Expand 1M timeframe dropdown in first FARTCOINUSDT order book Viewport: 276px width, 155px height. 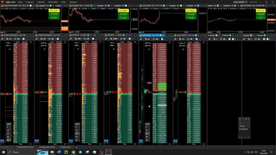[17, 39]
